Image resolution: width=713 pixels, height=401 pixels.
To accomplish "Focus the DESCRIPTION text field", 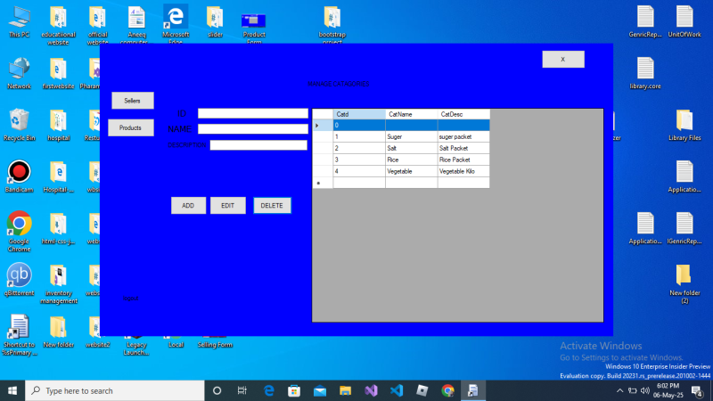I will tap(258, 145).
